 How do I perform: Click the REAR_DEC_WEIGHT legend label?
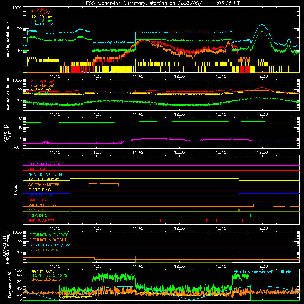coord(46,250)
